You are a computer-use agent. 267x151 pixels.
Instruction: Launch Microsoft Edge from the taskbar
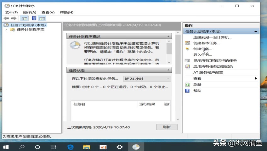click(x=70, y=147)
